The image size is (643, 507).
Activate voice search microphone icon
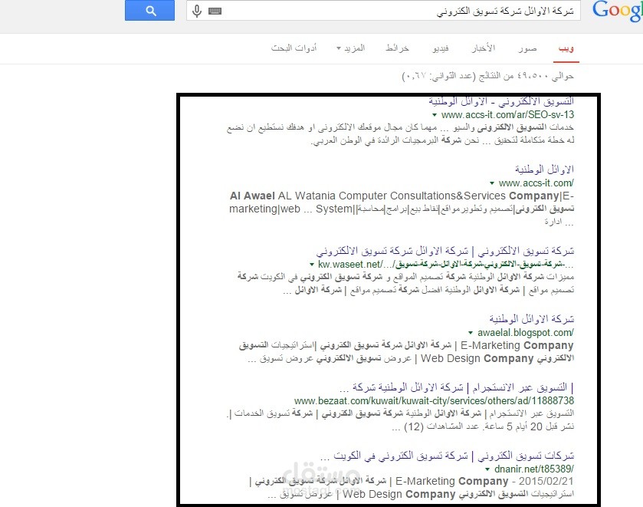click(x=197, y=11)
